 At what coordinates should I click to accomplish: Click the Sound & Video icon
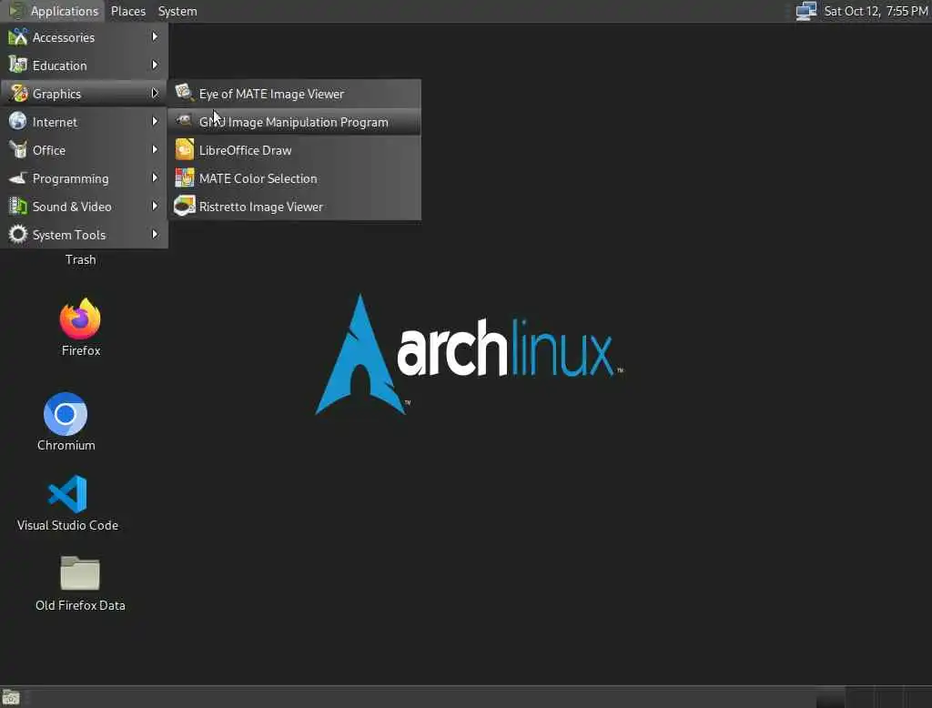coord(18,207)
